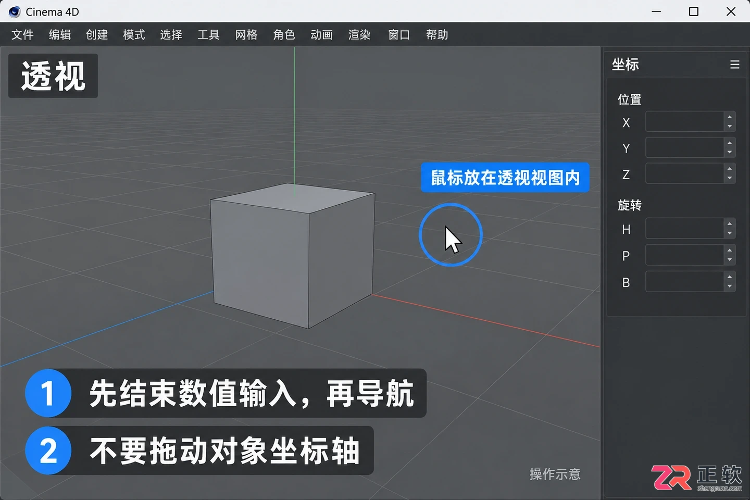Focus the H rotation input field

(x=684, y=228)
